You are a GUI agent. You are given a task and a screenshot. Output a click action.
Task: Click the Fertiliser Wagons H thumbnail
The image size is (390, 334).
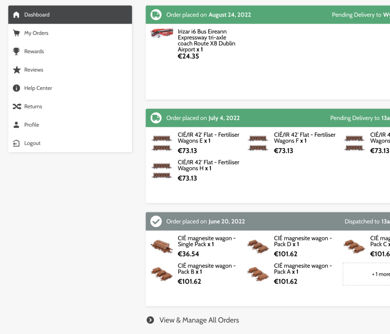pyautogui.click(x=161, y=171)
